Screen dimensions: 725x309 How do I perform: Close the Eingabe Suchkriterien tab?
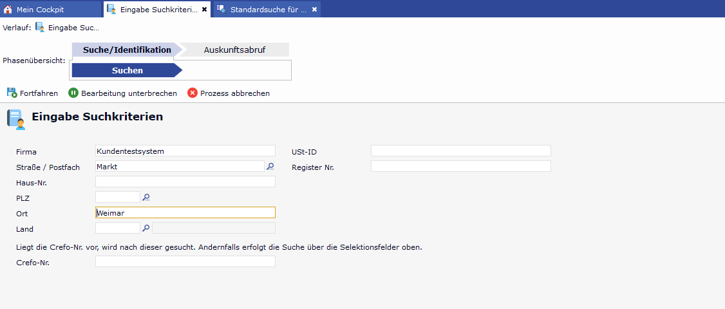click(205, 9)
